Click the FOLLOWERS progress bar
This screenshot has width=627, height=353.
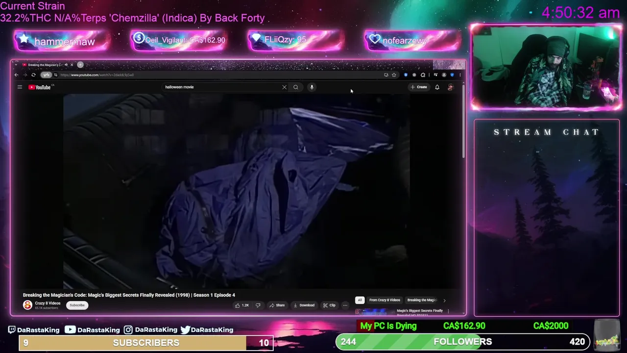point(463,342)
